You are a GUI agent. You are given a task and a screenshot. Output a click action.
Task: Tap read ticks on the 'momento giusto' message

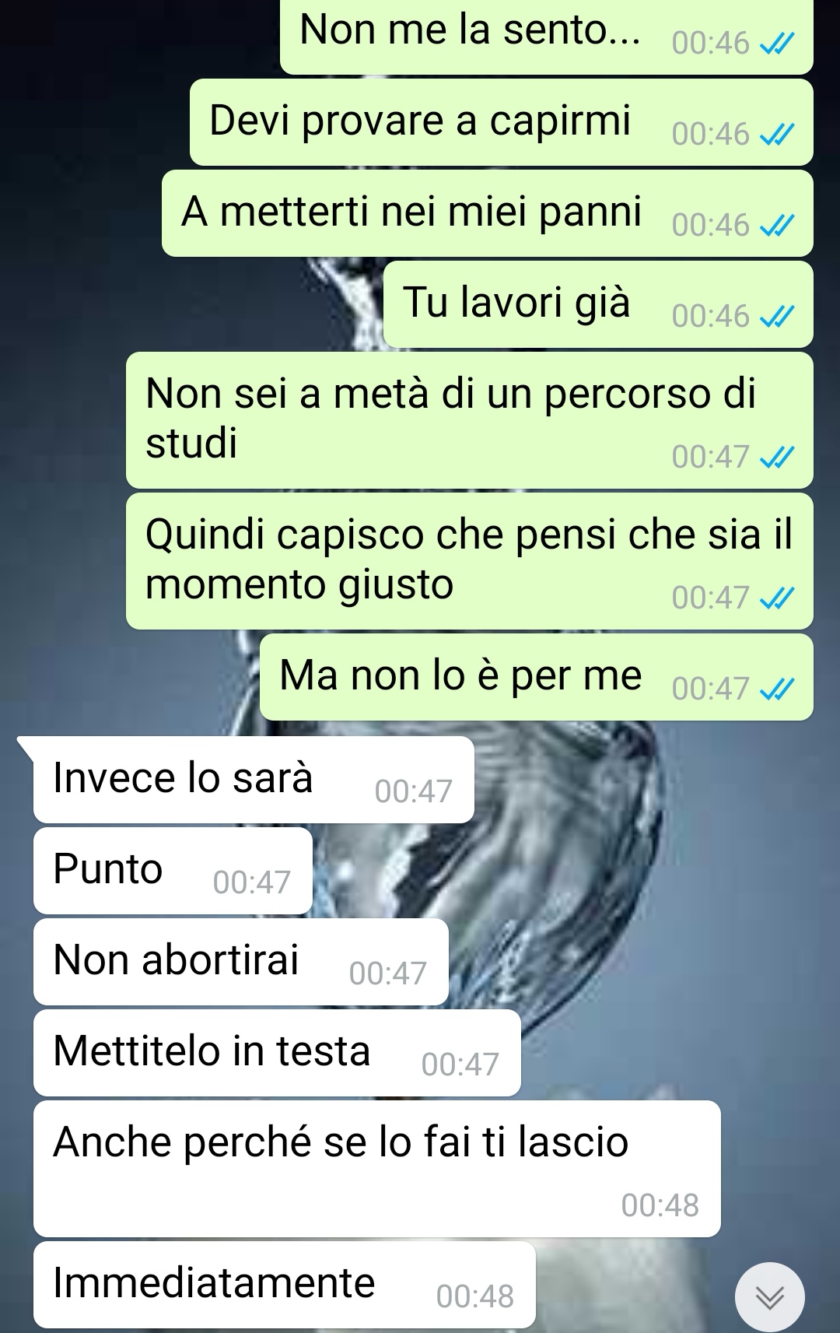[776, 598]
